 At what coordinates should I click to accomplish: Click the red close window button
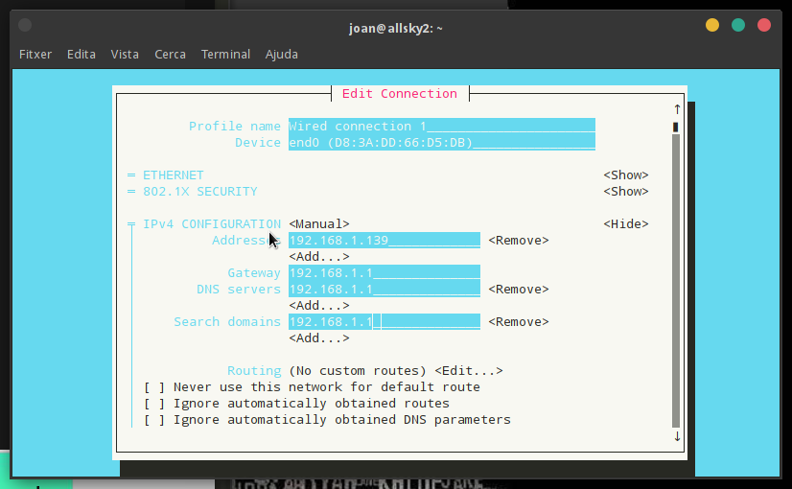(763, 25)
